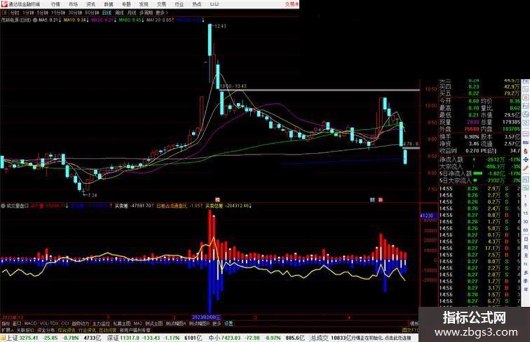Image resolution: width=530 pixels, height=342 pixels.
Task: Open the L1L2 menu item
Action: click(x=214, y=4)
